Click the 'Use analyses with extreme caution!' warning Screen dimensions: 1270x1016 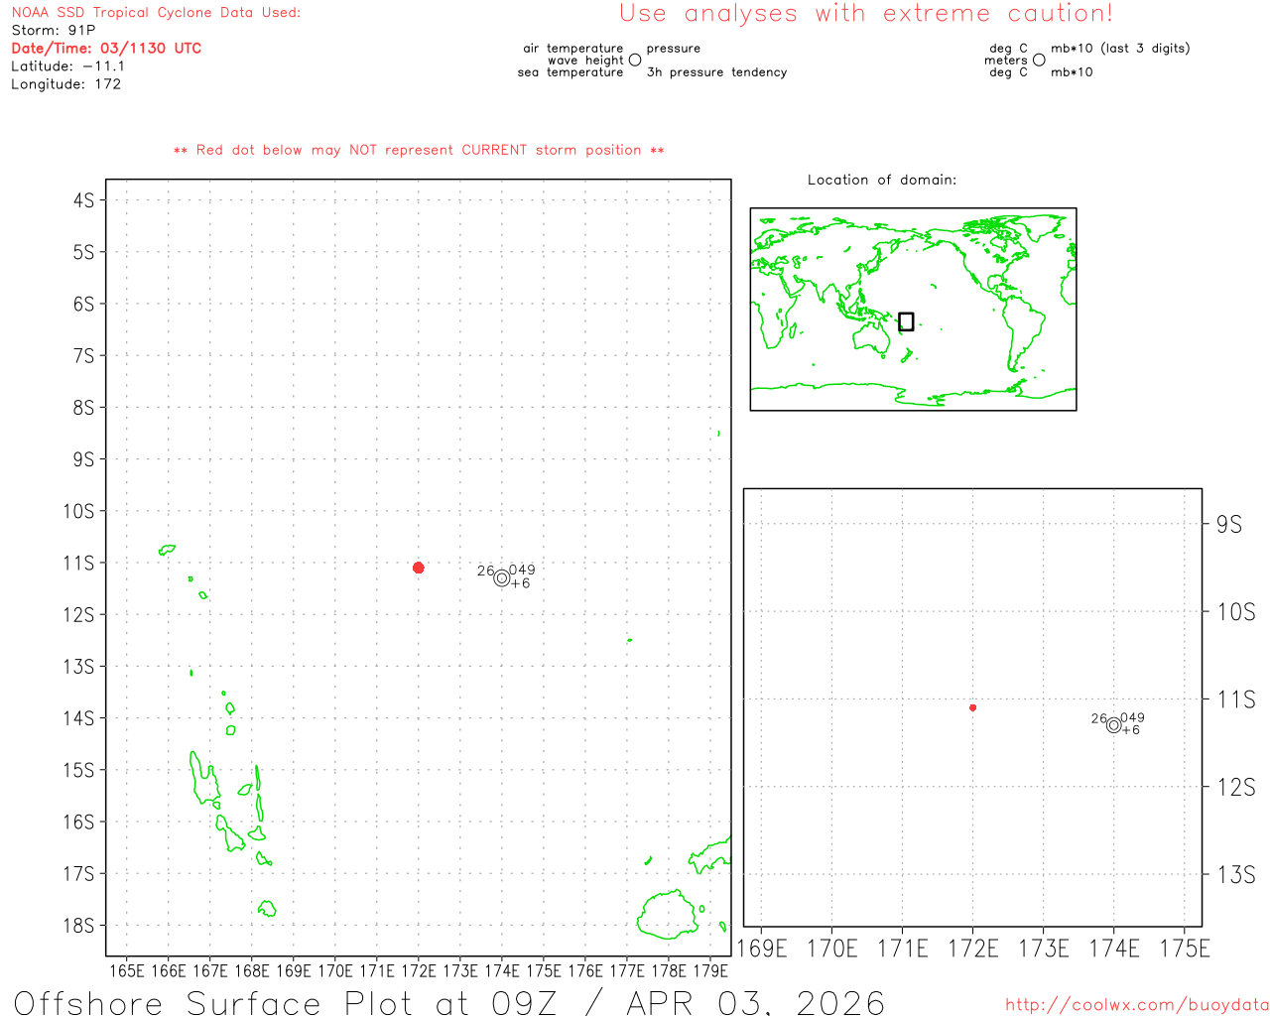866,13
